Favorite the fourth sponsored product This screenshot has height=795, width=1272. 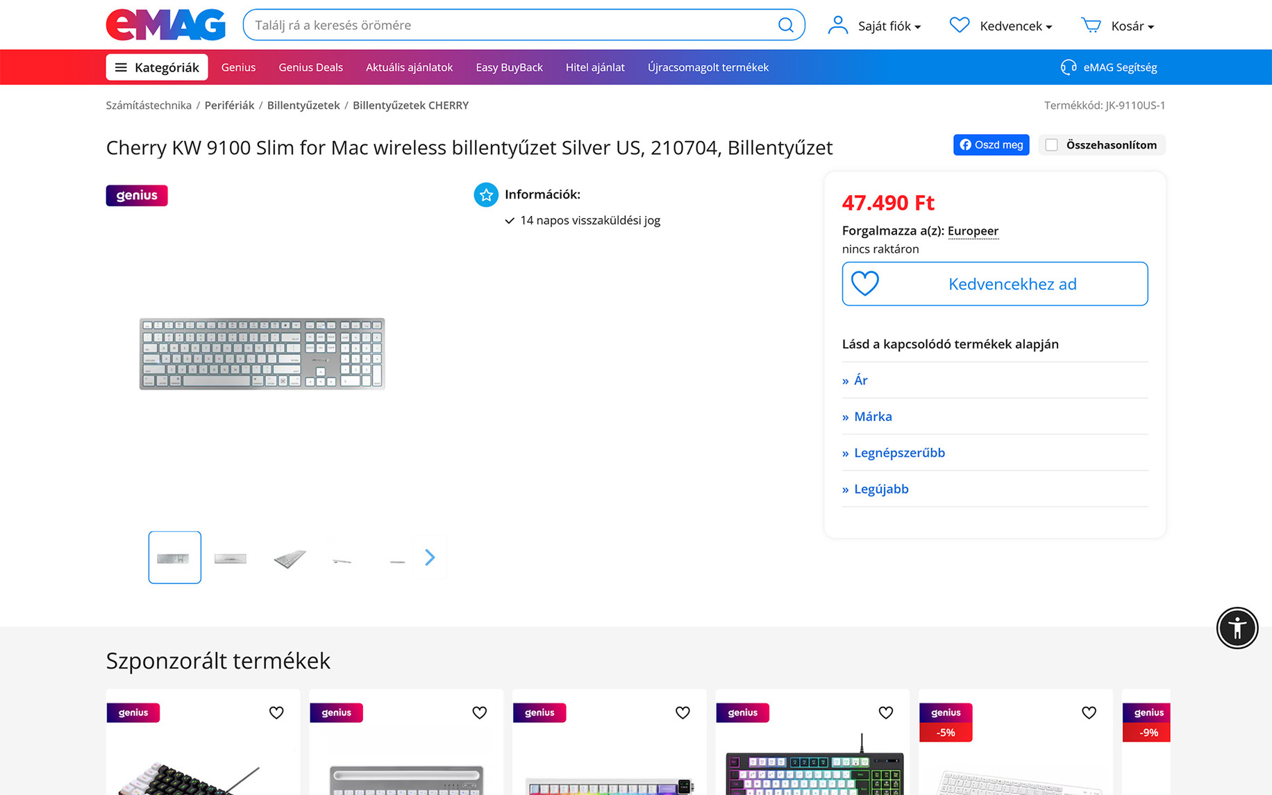[886, 712]
